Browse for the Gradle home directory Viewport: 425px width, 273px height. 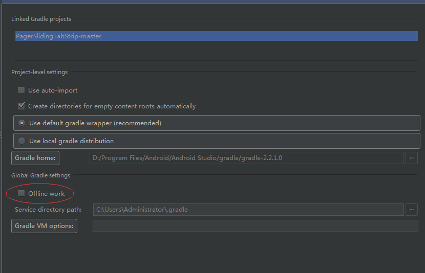click(x=412, y=158)
